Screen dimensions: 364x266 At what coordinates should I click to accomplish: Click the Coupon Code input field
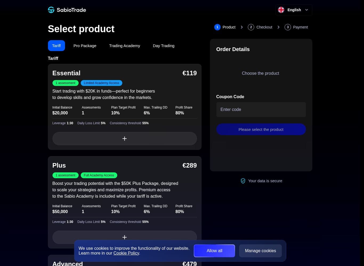261,110
